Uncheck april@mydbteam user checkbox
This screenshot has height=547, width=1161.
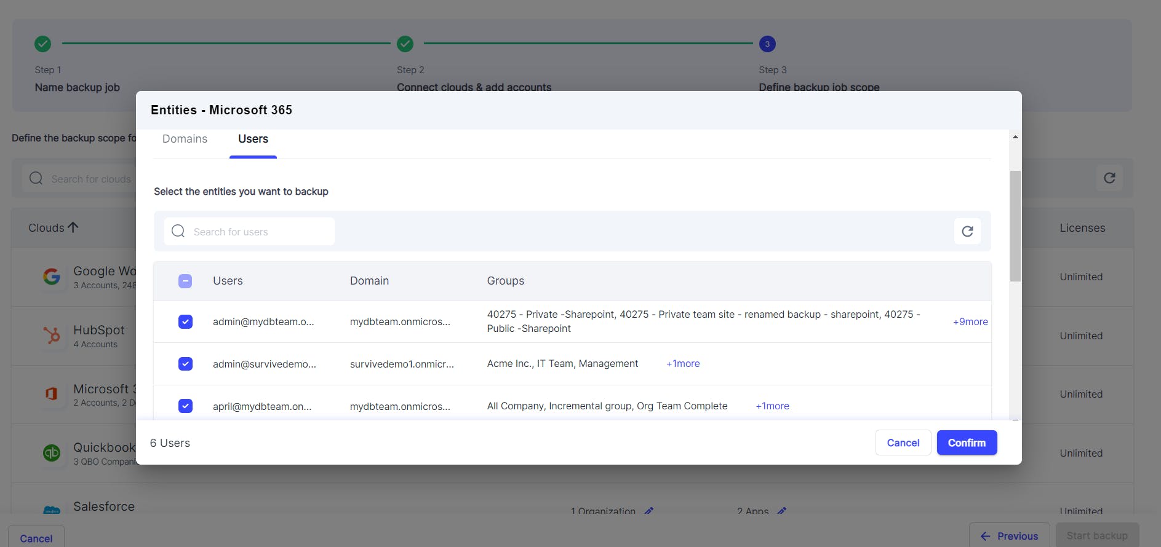coord(185,406)
